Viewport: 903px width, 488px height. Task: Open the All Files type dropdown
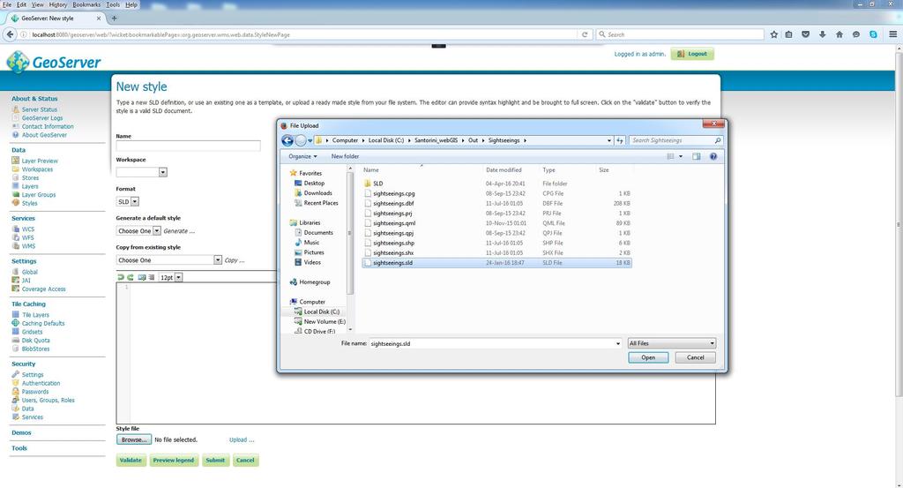671,342
